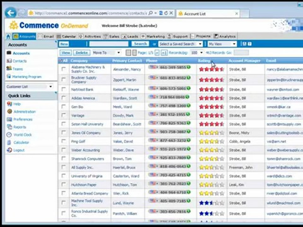This screenshot has height=227, width=303.
Task: Open the Preferences quick link icon
Action: coord(9,119)
